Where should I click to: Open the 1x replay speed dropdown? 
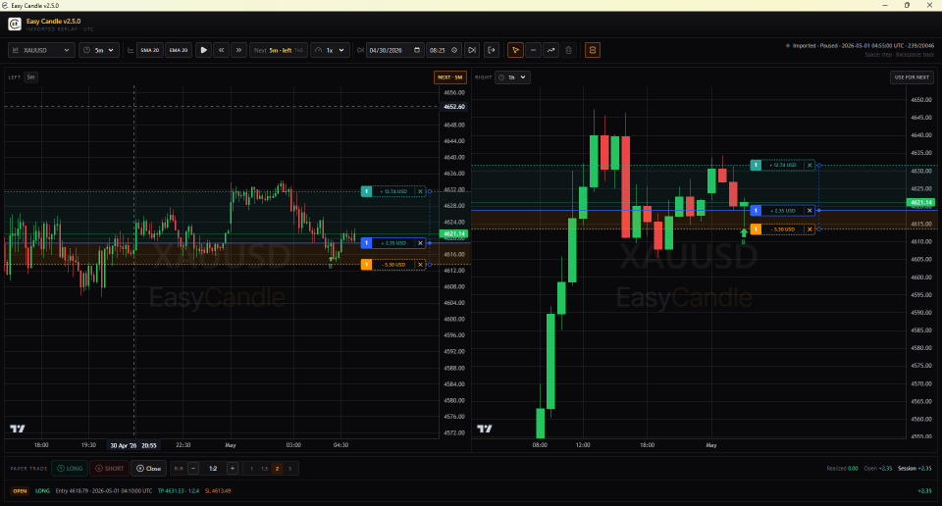pyautogui.click(x=330, y=50)
